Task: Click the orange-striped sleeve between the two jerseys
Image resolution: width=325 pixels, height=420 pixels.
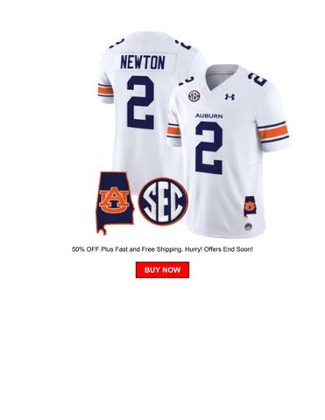Action: pos(173,132)
